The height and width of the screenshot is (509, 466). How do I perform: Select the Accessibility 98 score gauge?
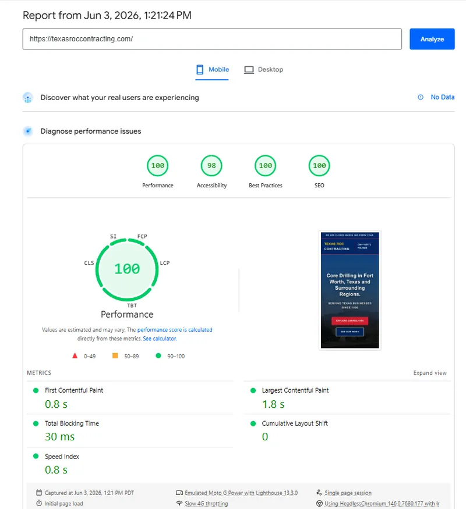pos(211,166)
